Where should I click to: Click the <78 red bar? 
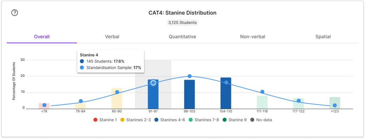coord(44,106)
